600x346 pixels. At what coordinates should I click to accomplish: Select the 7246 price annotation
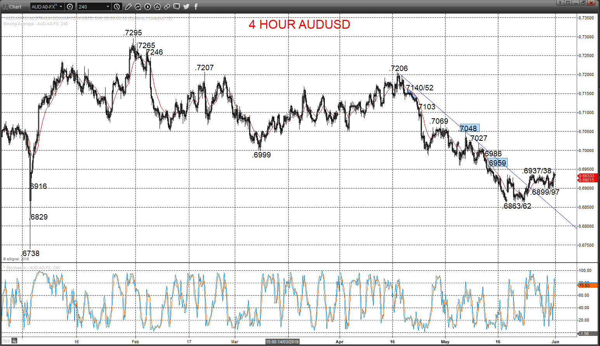(154, 52)
